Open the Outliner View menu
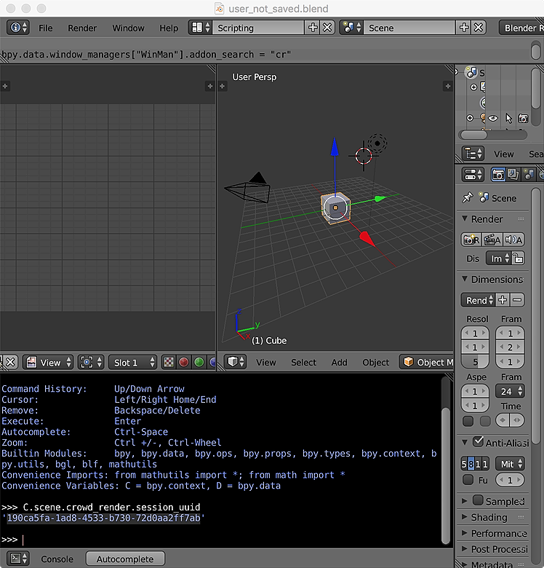This screenshot has height=568, width=544. 504,154
